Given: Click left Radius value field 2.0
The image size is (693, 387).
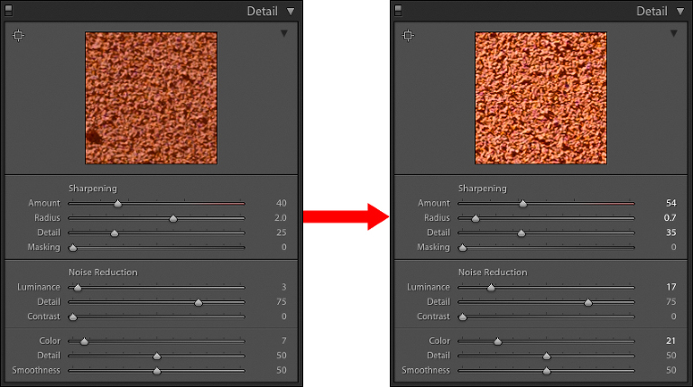Looking at the screenshot, I should pos(281,217).
